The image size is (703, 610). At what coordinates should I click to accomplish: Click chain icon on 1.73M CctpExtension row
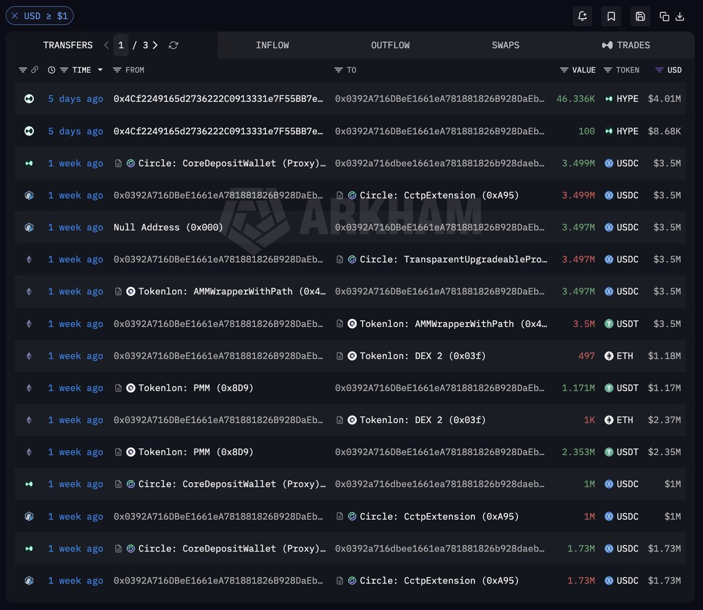point(29,581)
